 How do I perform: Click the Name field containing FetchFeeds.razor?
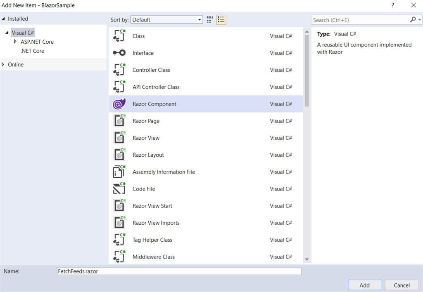[x=179, y=271]
